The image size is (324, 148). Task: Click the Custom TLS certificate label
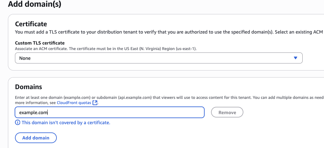click(x=40, y=43)
